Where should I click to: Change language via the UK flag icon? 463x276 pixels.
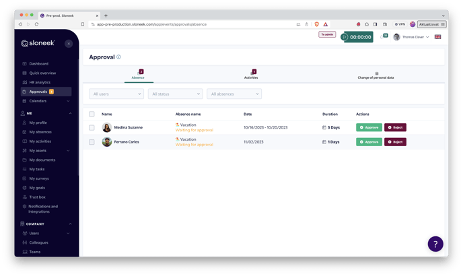pyautogui.click(x=438, y=37)
